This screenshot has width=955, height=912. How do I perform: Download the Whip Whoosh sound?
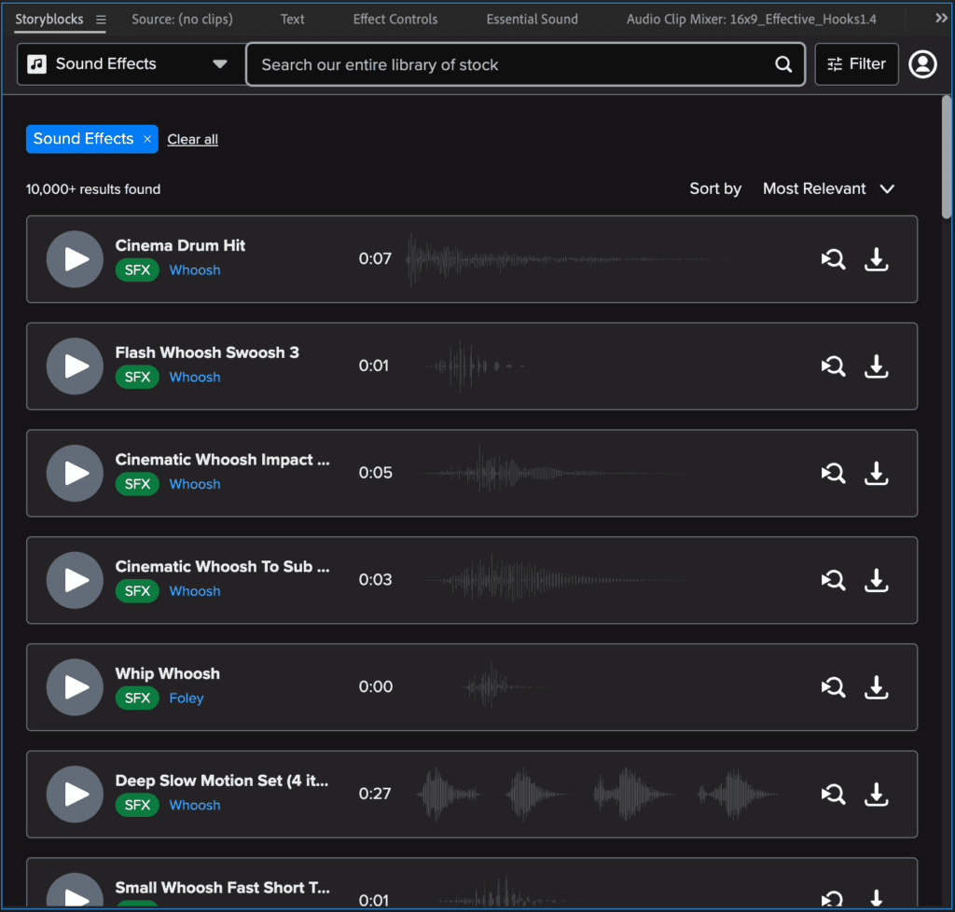[x=877, y=687]
